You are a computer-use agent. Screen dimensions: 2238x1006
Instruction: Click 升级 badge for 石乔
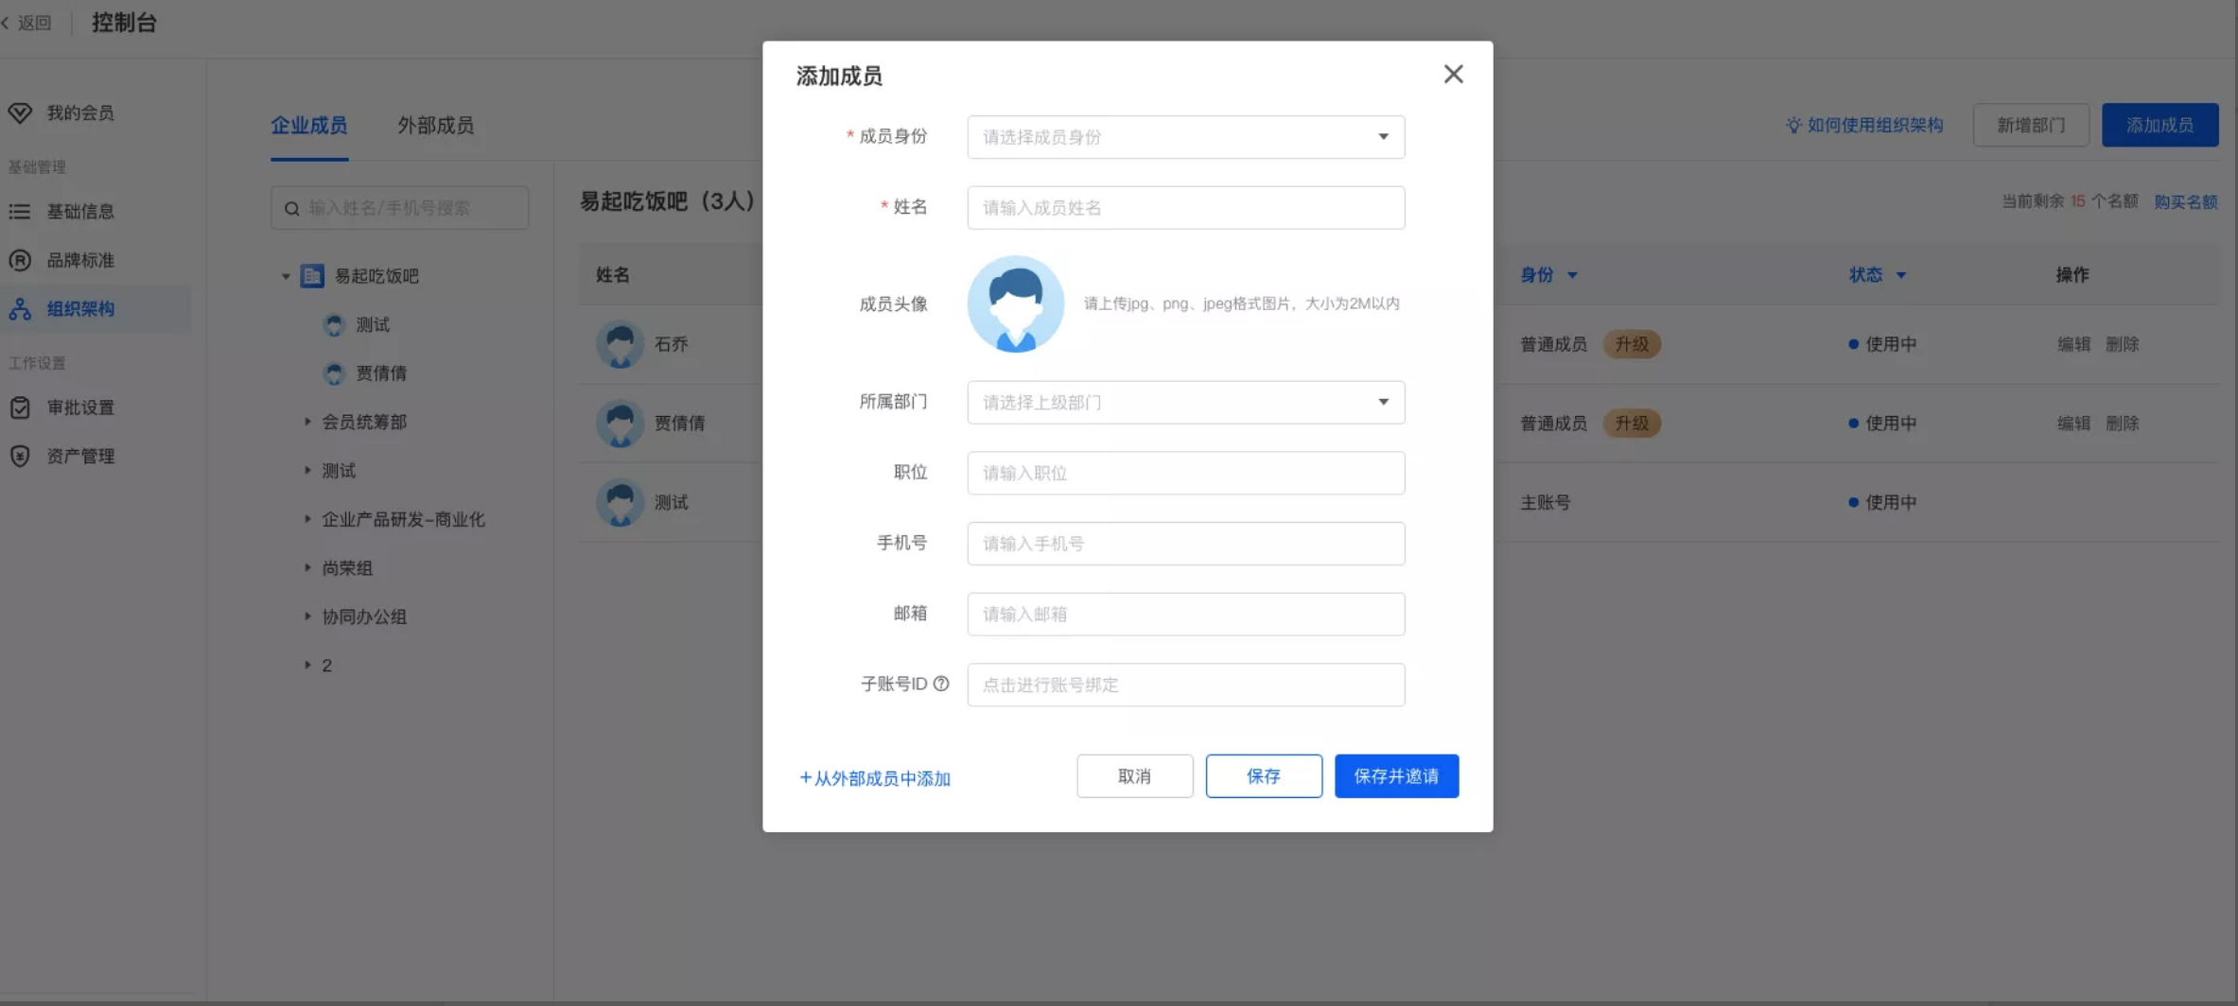coord(1632,344)
